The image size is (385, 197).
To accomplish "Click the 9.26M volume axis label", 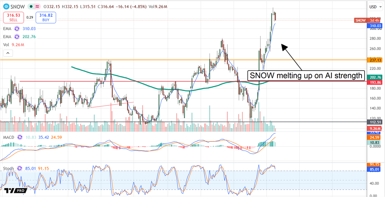I will (x=374, y=128).
